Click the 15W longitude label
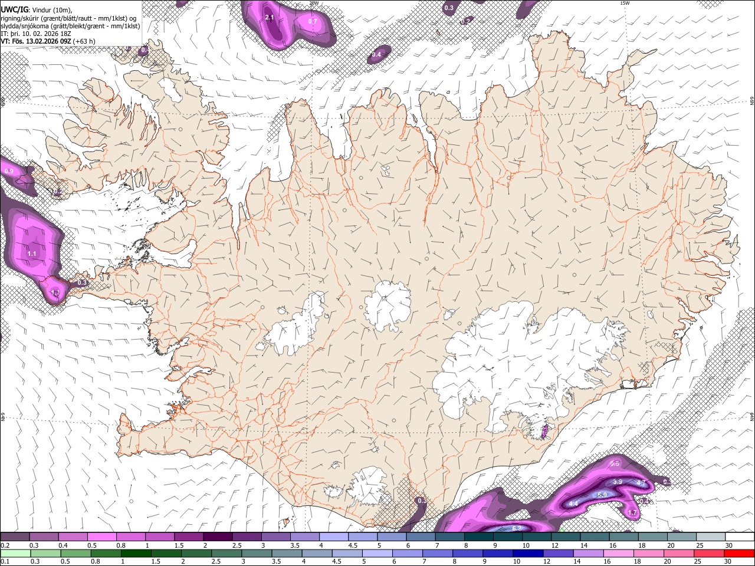 coord(625,3)
